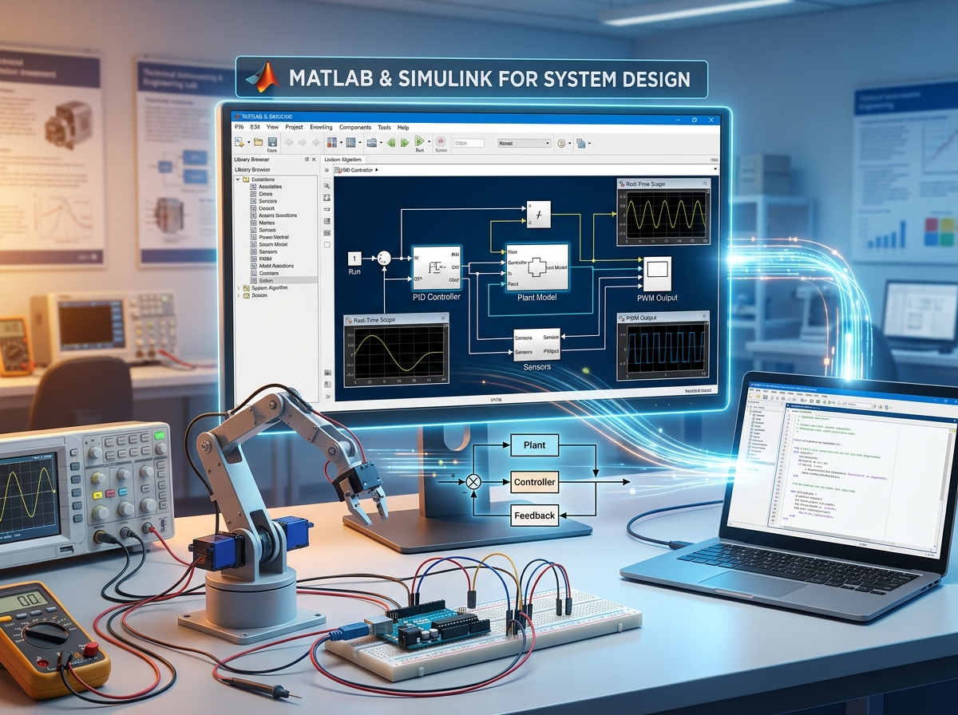Open the Edit menu
Screen dimensions: 958x715
(x=255, y=127)
